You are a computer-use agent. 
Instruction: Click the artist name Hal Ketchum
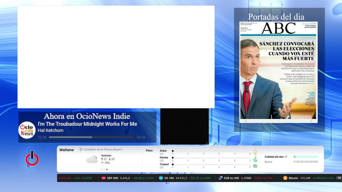(x=50, y=130)
